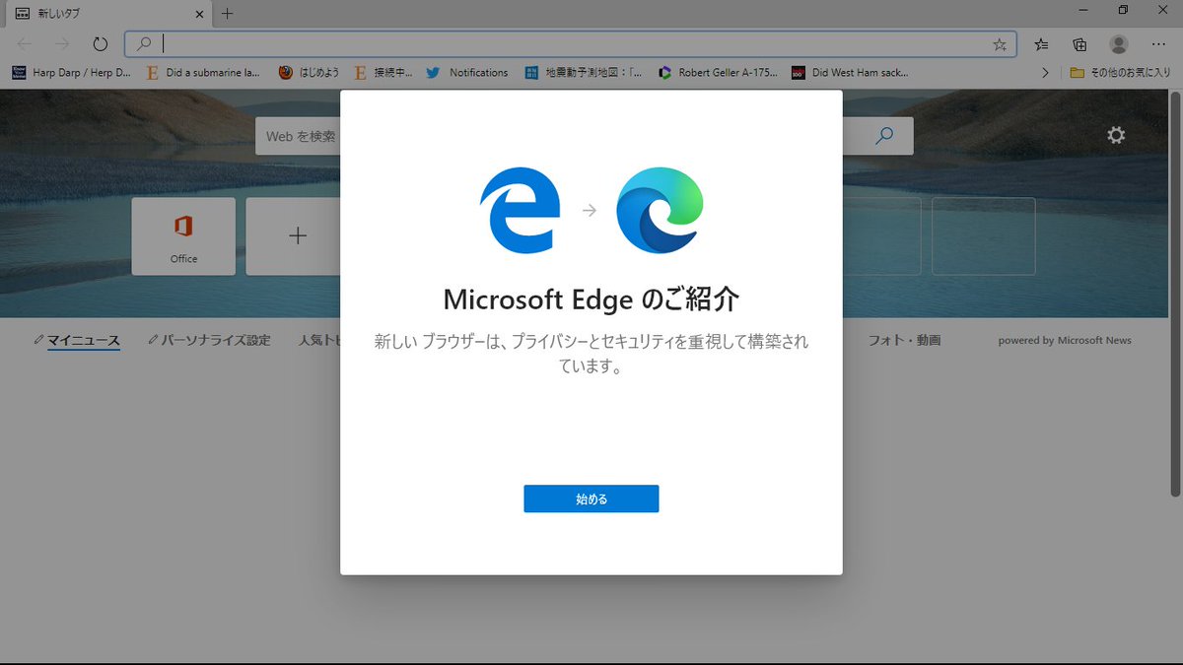Open the Collections icon
Image resolution: width=1183 pixels, height=665 pixels.
click(1079, 44)
